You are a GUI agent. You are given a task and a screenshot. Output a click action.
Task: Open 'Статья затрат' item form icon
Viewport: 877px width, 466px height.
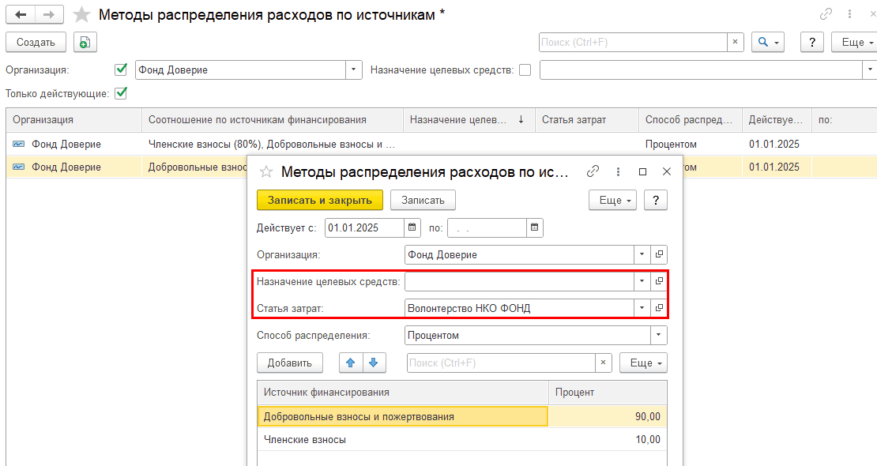point(659,308)
